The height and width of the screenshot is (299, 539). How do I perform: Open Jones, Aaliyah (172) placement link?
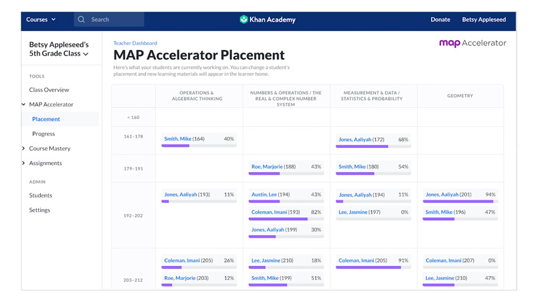355,139
